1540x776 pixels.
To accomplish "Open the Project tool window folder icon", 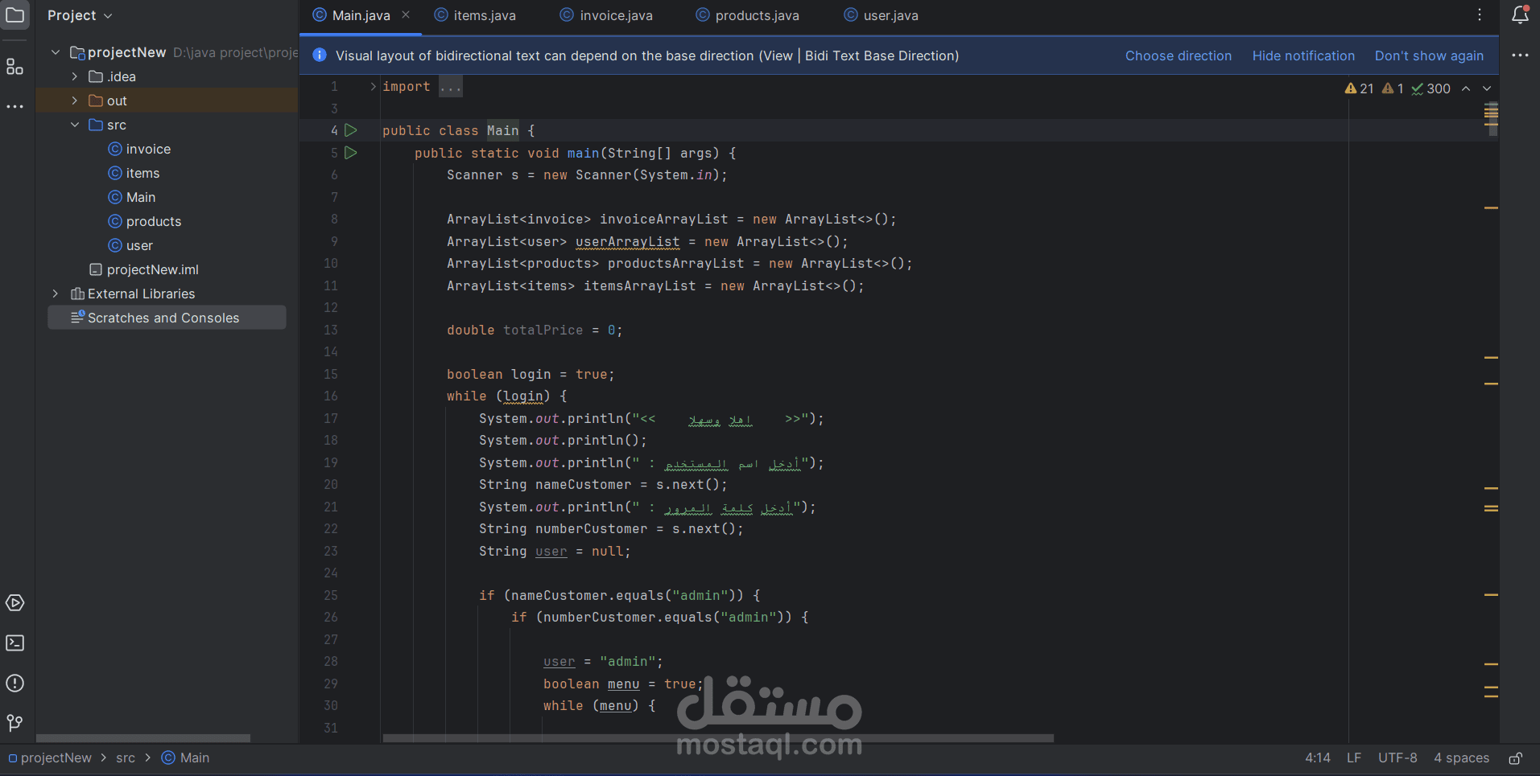I will pos(14,14).
